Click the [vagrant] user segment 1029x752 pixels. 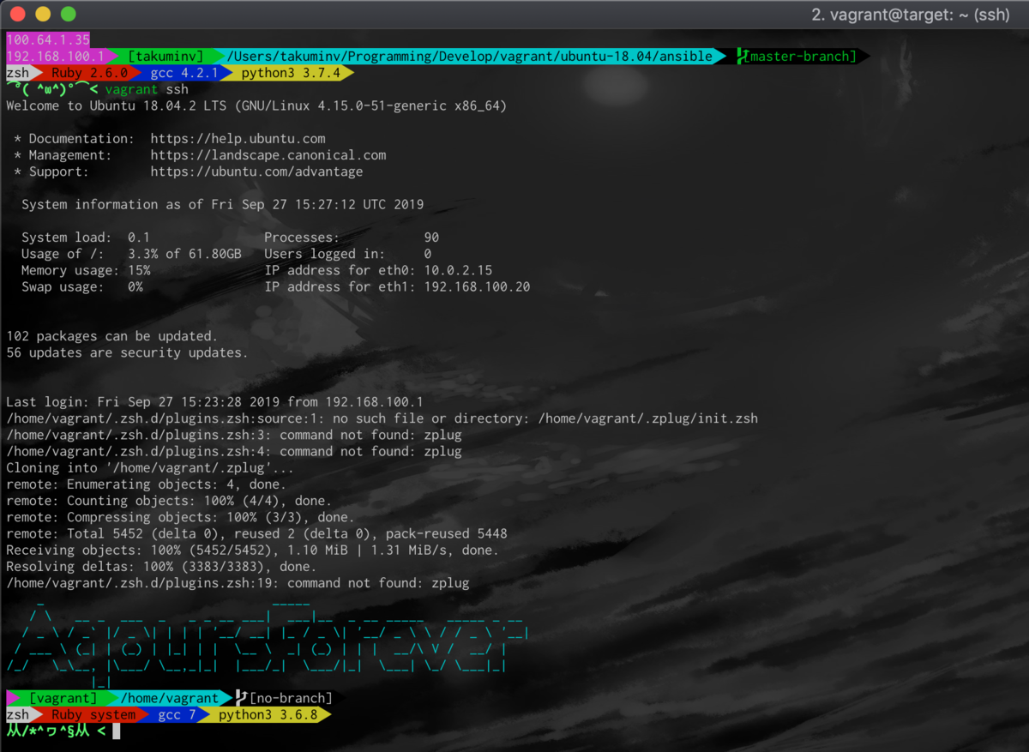click(63, 699)
